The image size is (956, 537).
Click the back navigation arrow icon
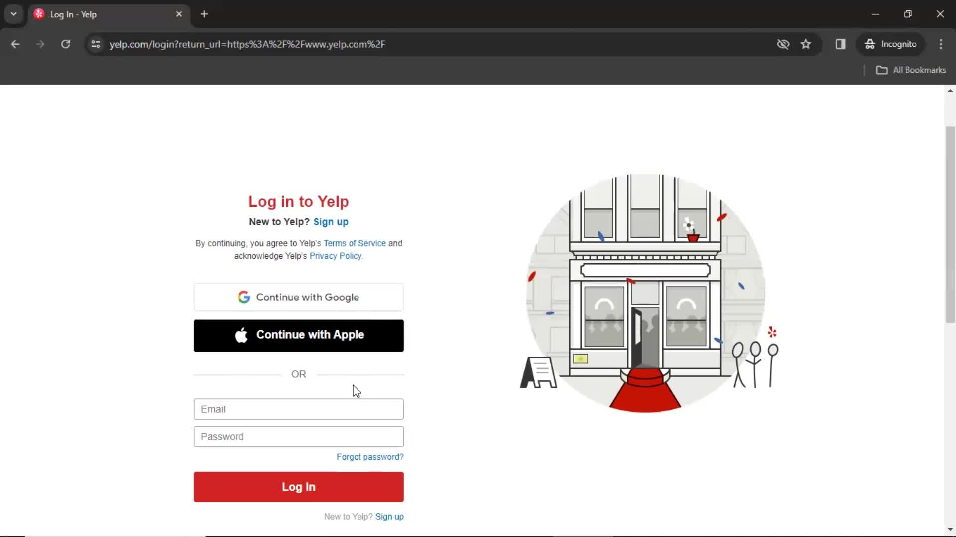pyautogui.click(x=16, y=44)
